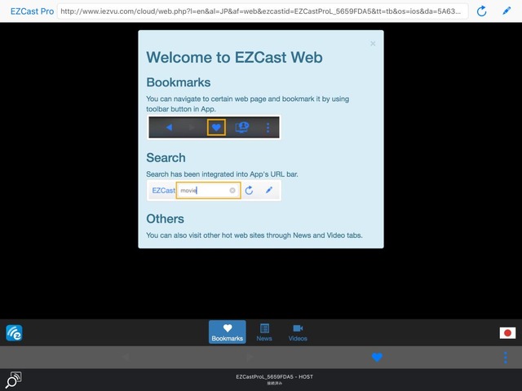Focus the iezvu.com URL address field
522x391 pixels.
click(x=261, y=11)
